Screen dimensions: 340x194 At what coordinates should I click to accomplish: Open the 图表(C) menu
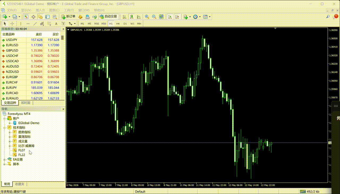(54, 10)
